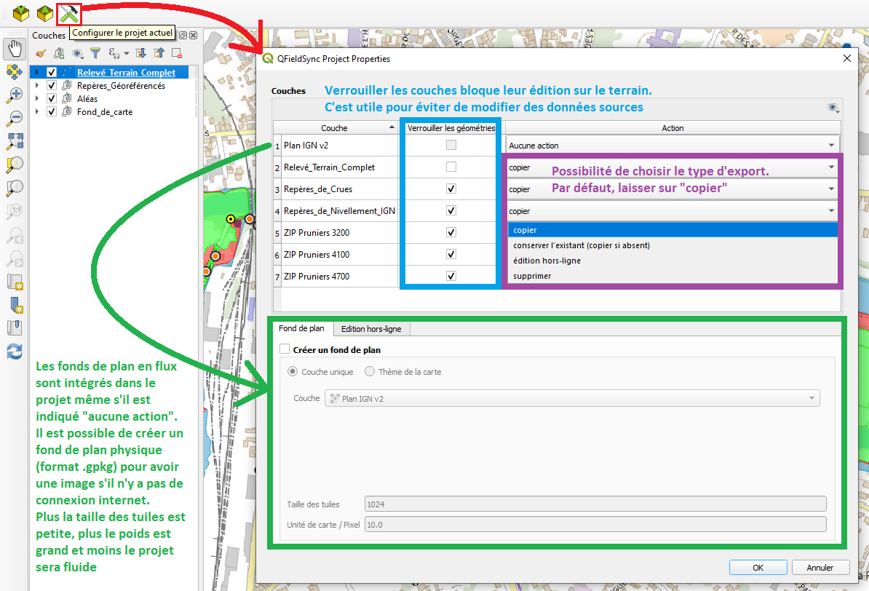
Task: Click Zoom Full extent icon
Action: point(15,141)
